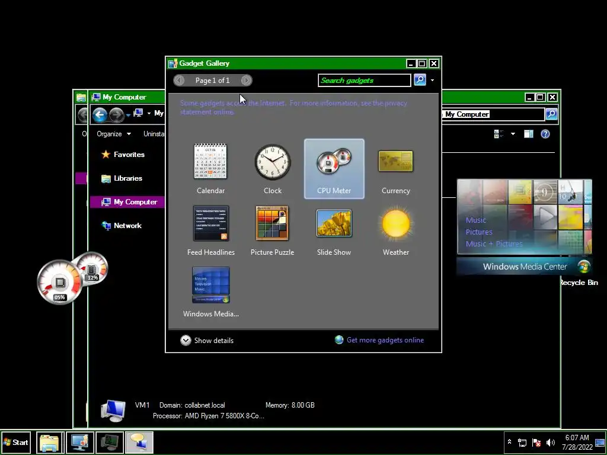Click the Recycle Bin desktop label
The height and width of the screenshot is (455, 607).
click(579, 283)
